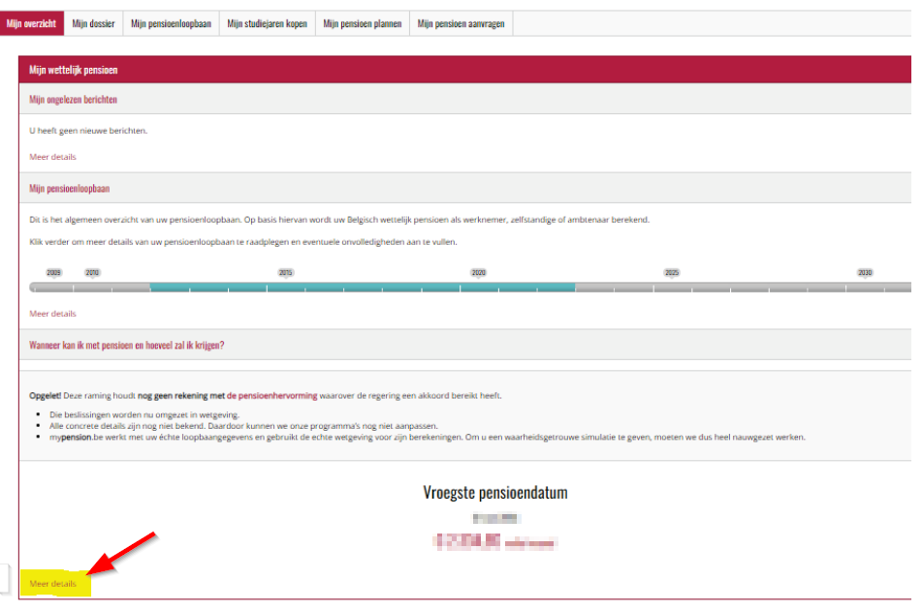Select the 2009 timeline marker
Image resolution: width=923 pixels, height=610 pixels.
click(x=53, y=273)
